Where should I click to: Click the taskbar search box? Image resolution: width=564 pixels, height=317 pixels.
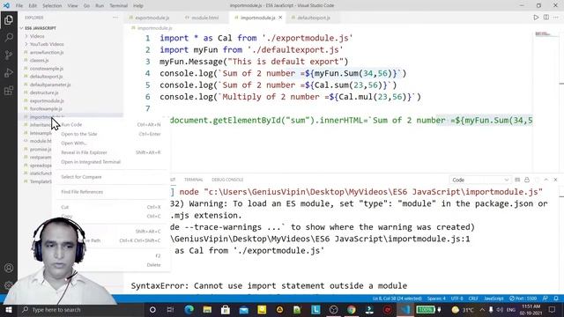pos(81,309)
